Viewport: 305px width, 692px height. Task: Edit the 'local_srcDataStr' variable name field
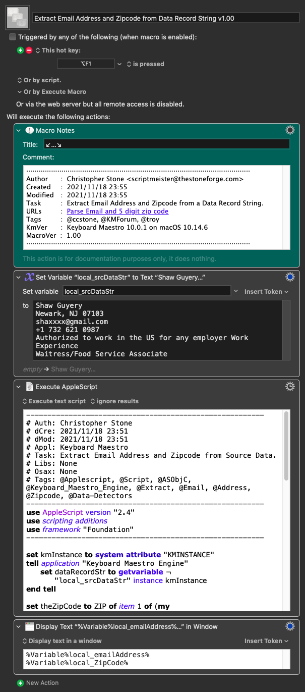147,291
